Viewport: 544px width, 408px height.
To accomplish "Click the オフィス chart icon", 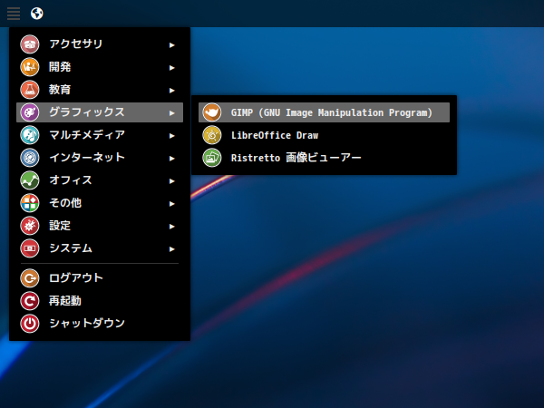I will (x=30, y=180).
